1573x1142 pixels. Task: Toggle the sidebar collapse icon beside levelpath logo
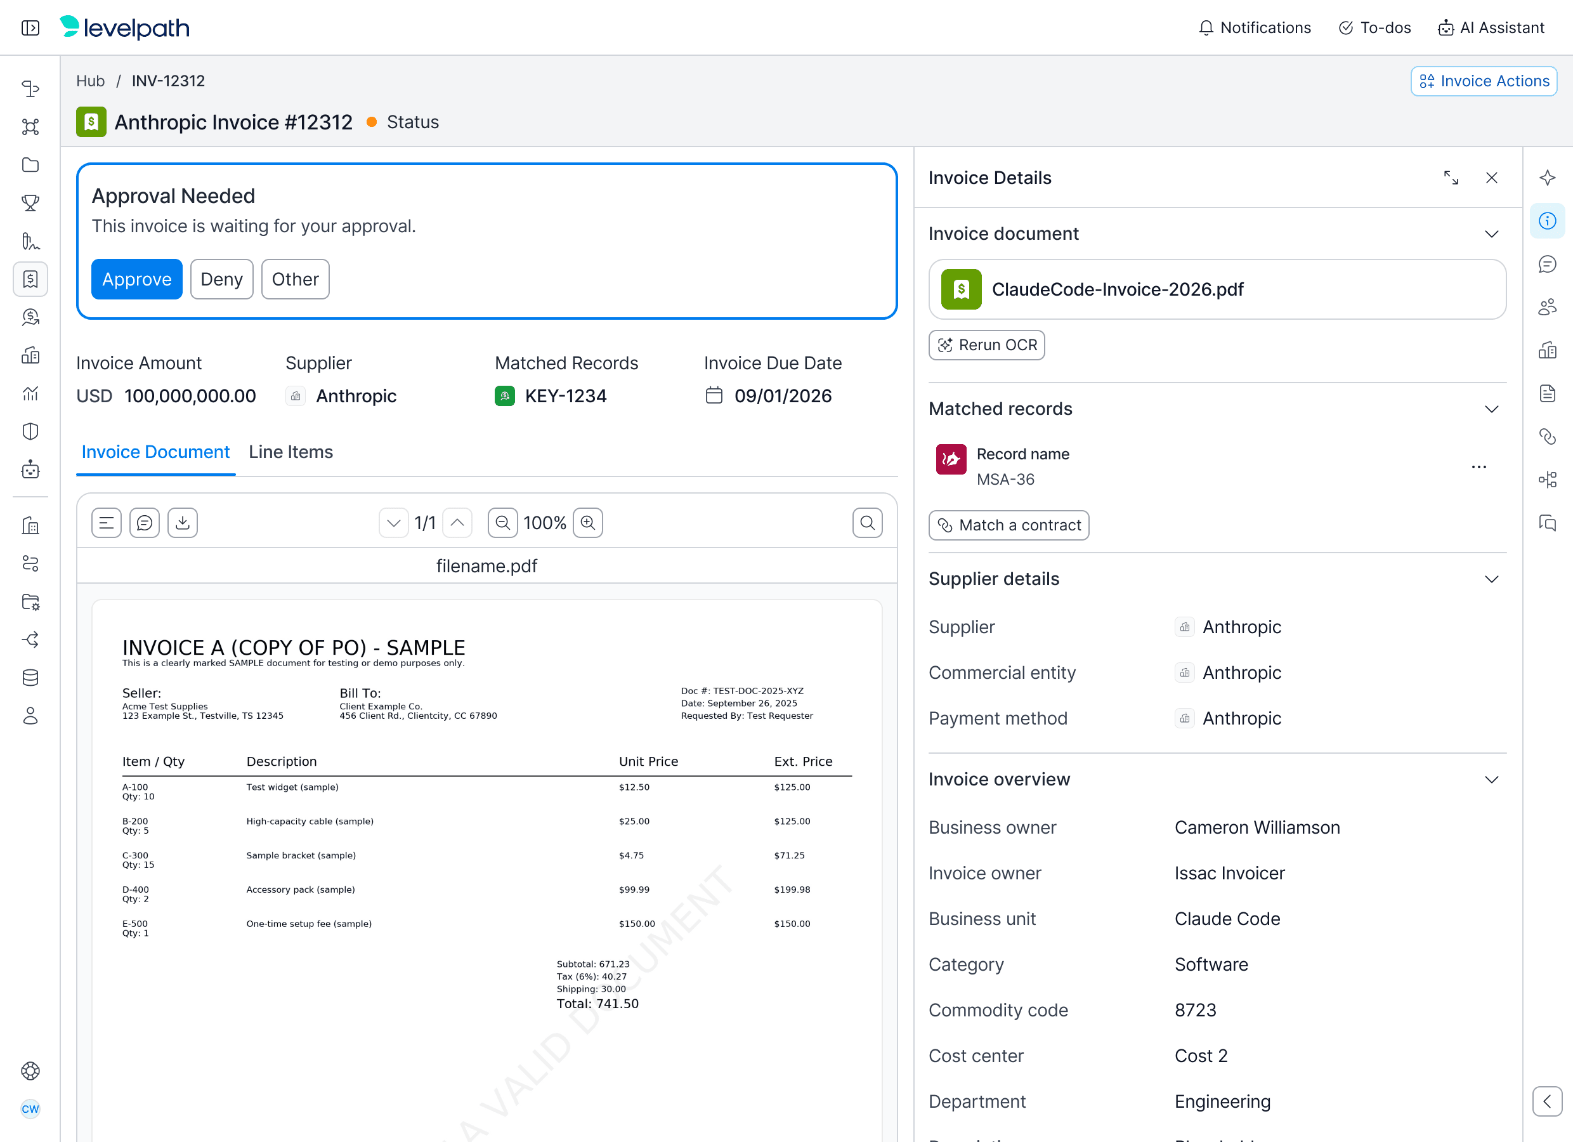[x=30, y=28]
